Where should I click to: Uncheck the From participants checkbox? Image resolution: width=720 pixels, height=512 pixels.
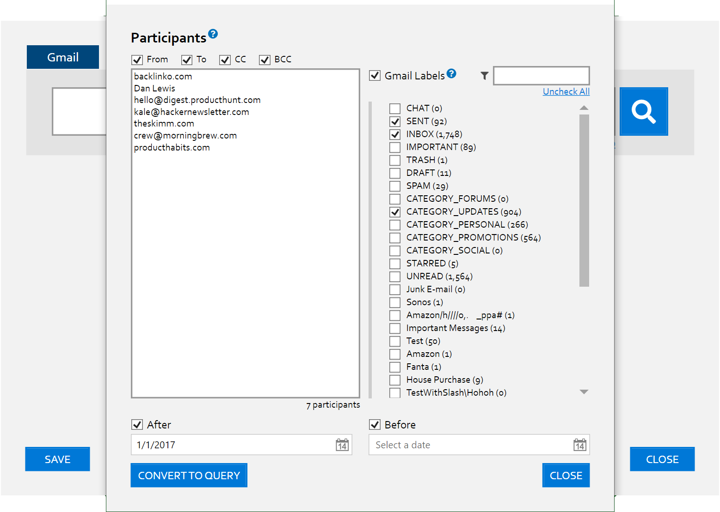pyautogui.click(x=137, y=60)
